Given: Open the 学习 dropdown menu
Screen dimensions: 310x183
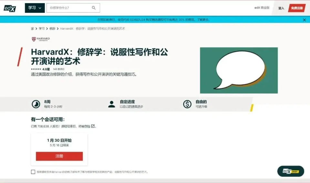Looking at the screenshot, I should [35, 8].
